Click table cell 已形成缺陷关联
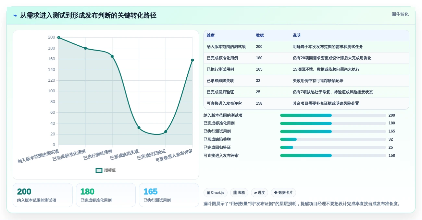This screenshot has height=220, width=422. point(220,81)
